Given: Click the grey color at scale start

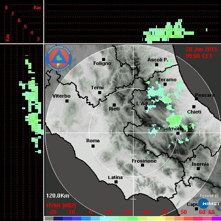Looking at the screenshot, I should pos(49,218).
